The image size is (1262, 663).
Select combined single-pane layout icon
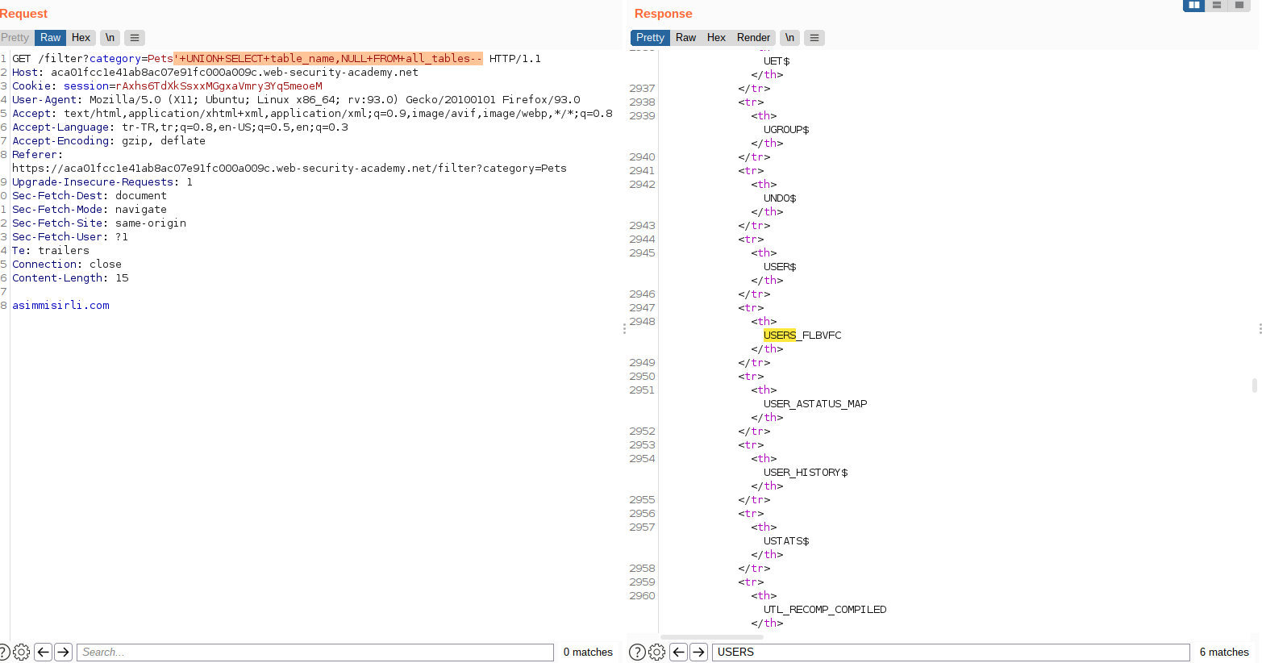pos(1239,6)
